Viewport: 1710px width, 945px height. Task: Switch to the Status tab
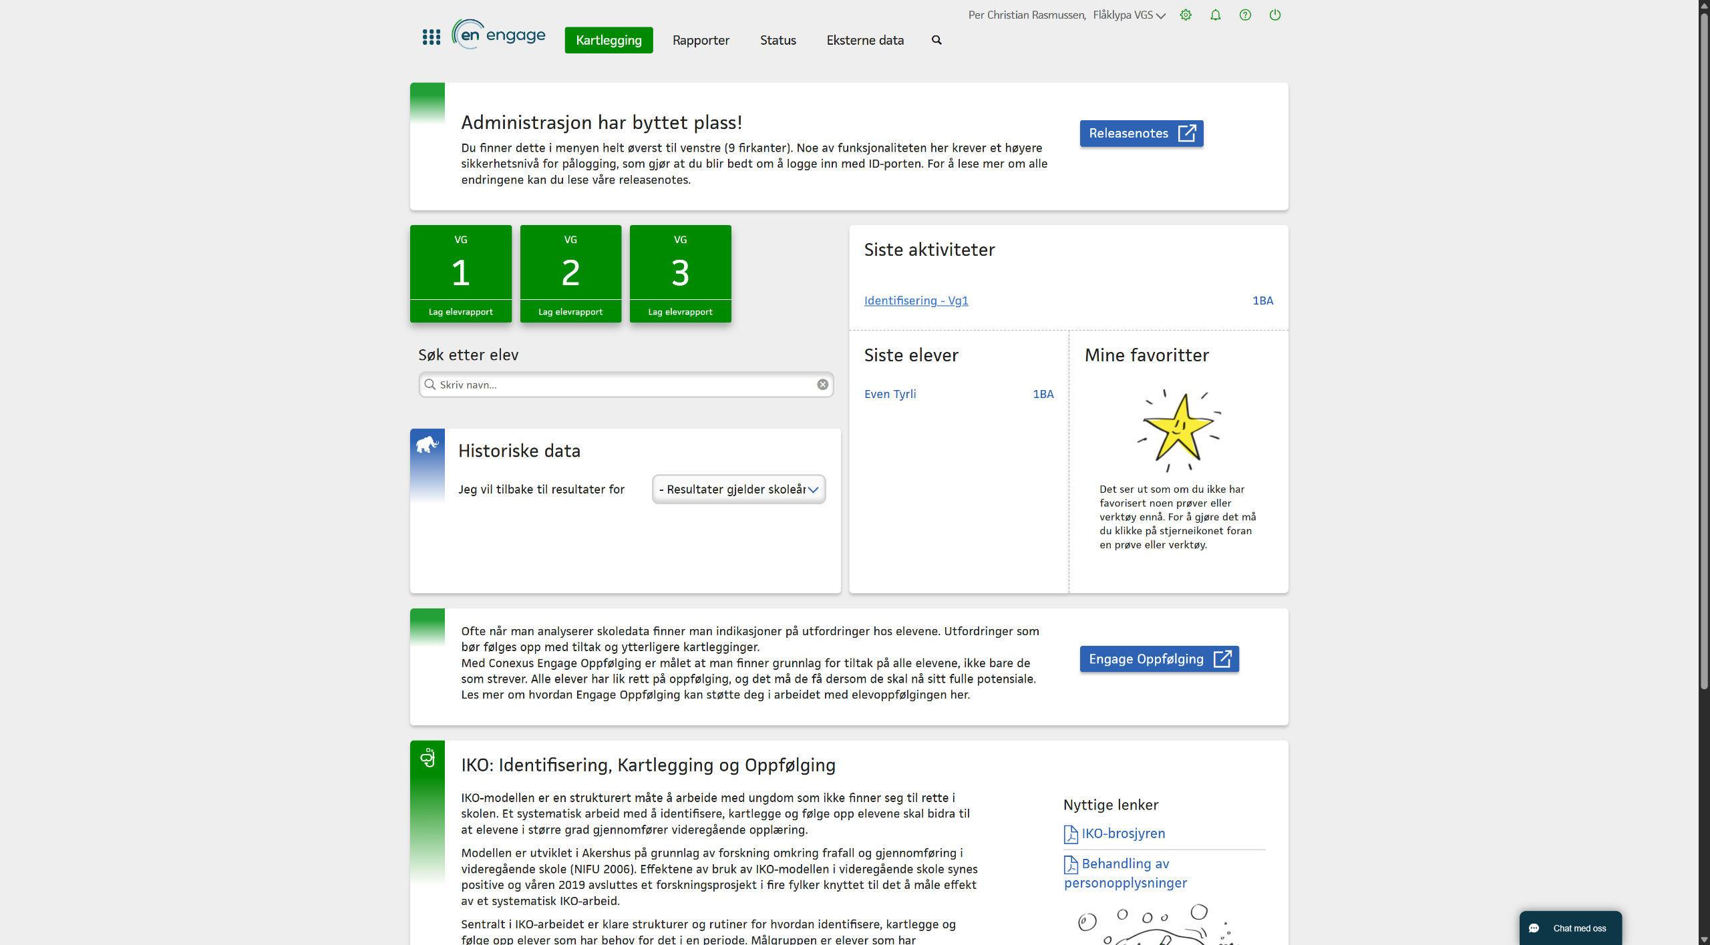click(x=778, y=40)
